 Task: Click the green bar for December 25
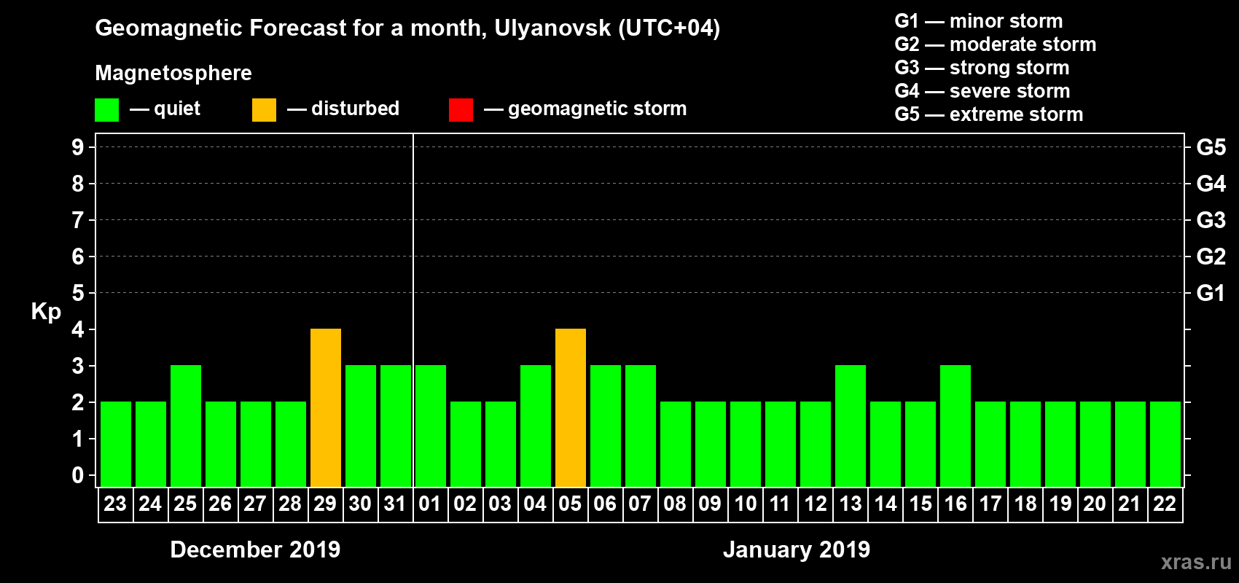186,426
